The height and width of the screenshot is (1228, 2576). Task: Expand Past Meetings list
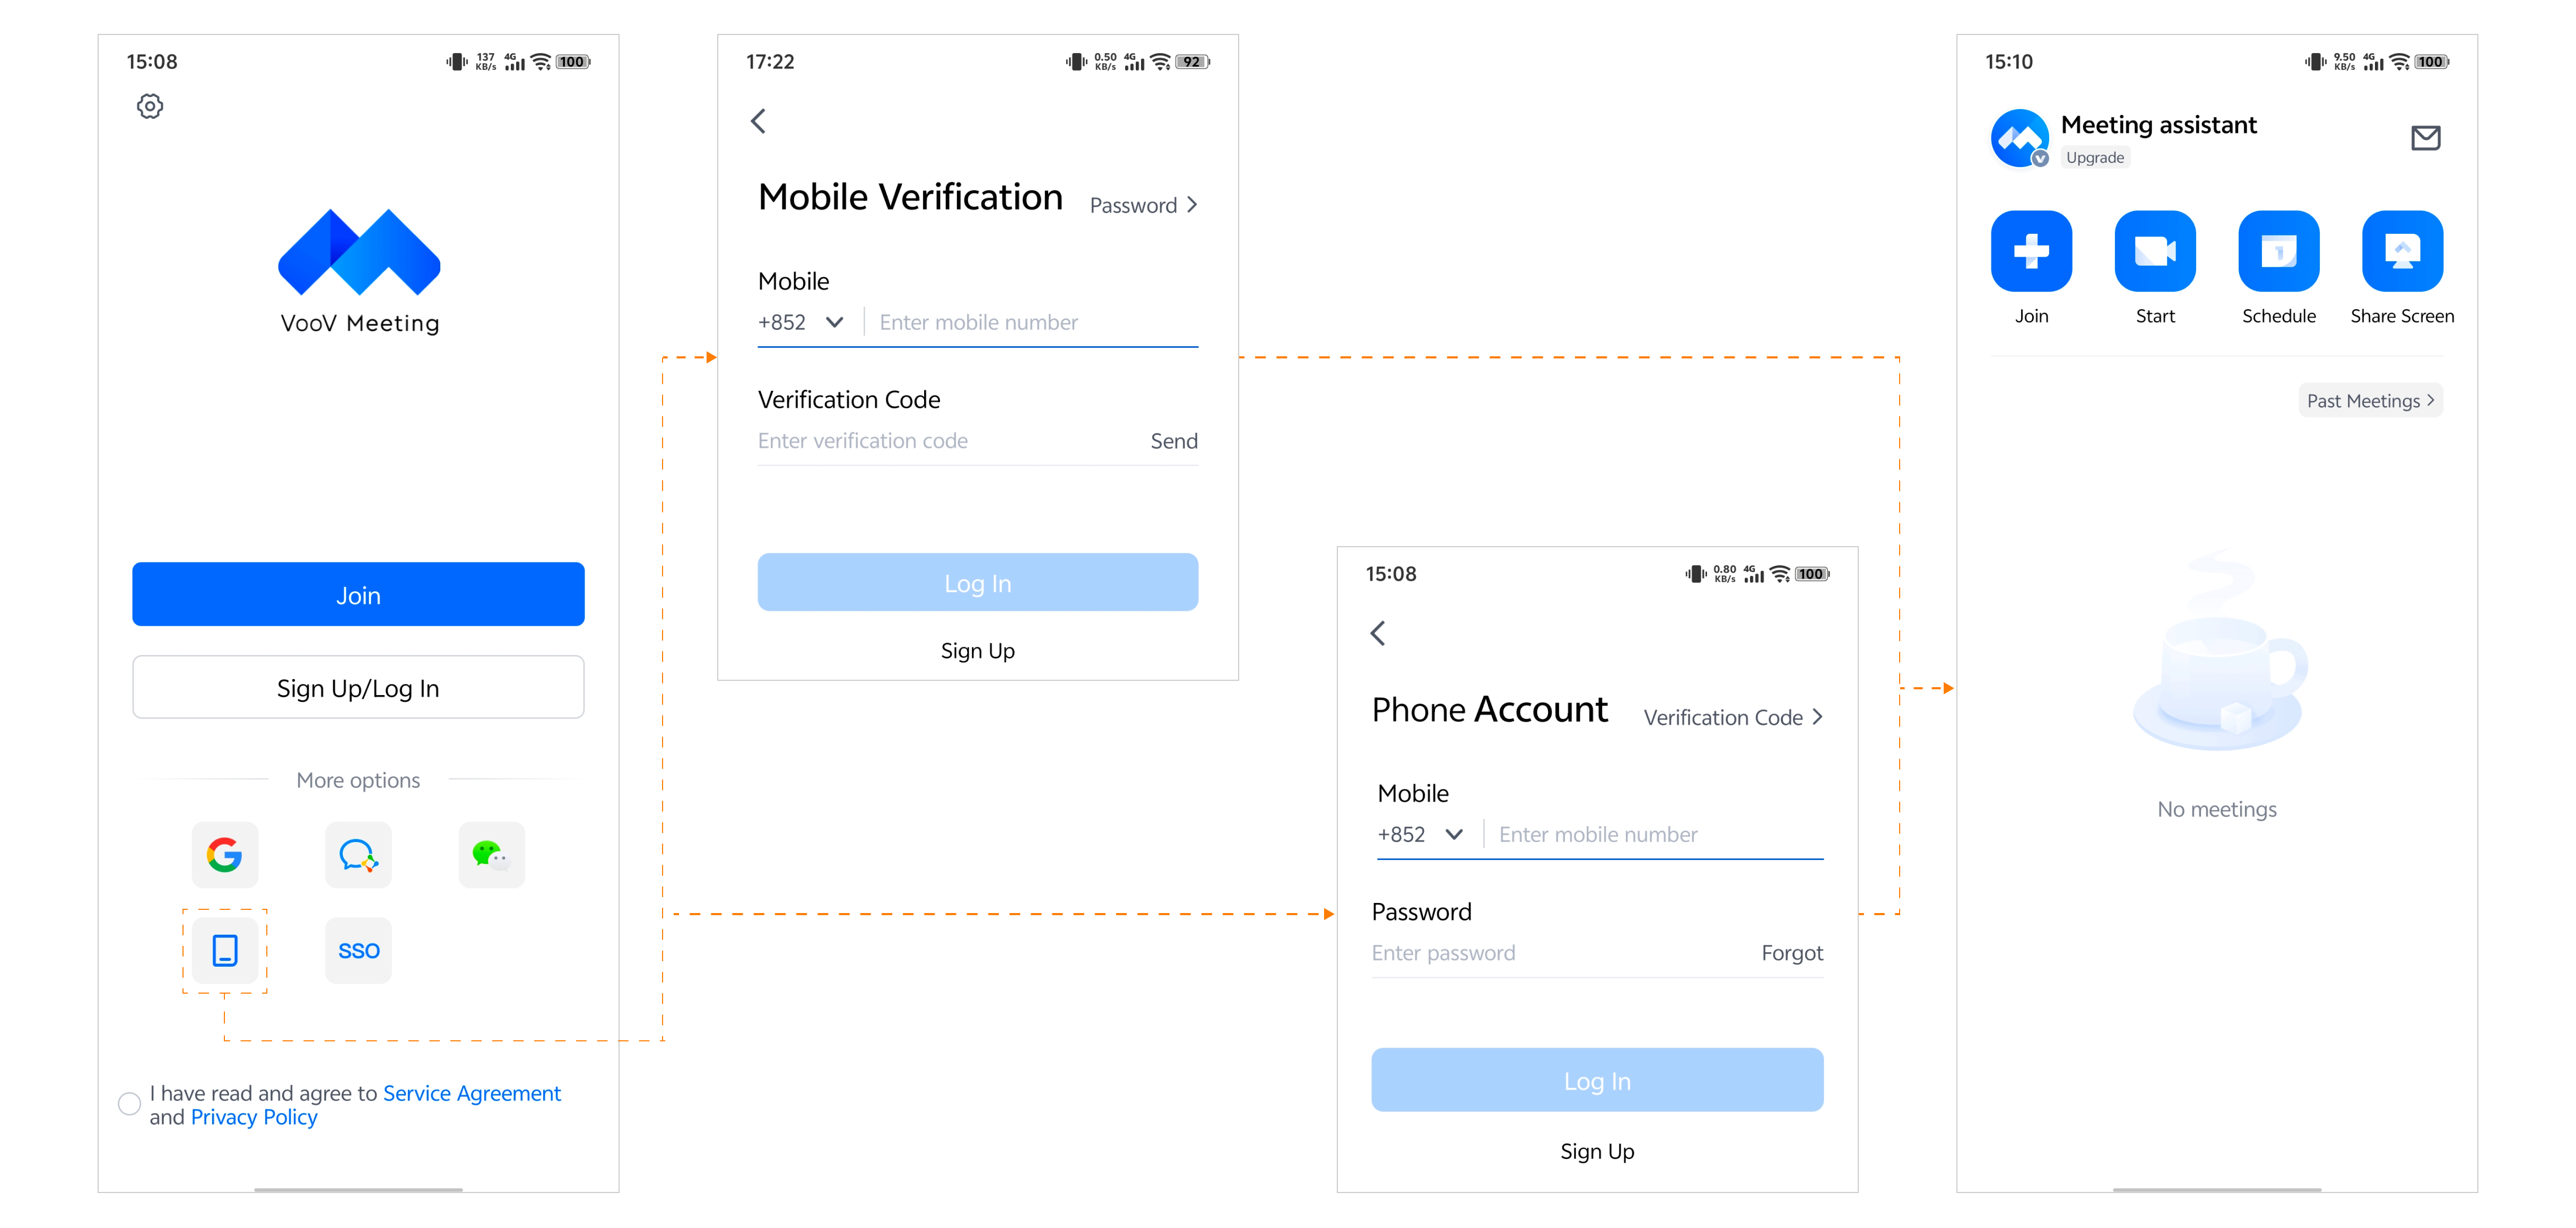click(2369, 401)
